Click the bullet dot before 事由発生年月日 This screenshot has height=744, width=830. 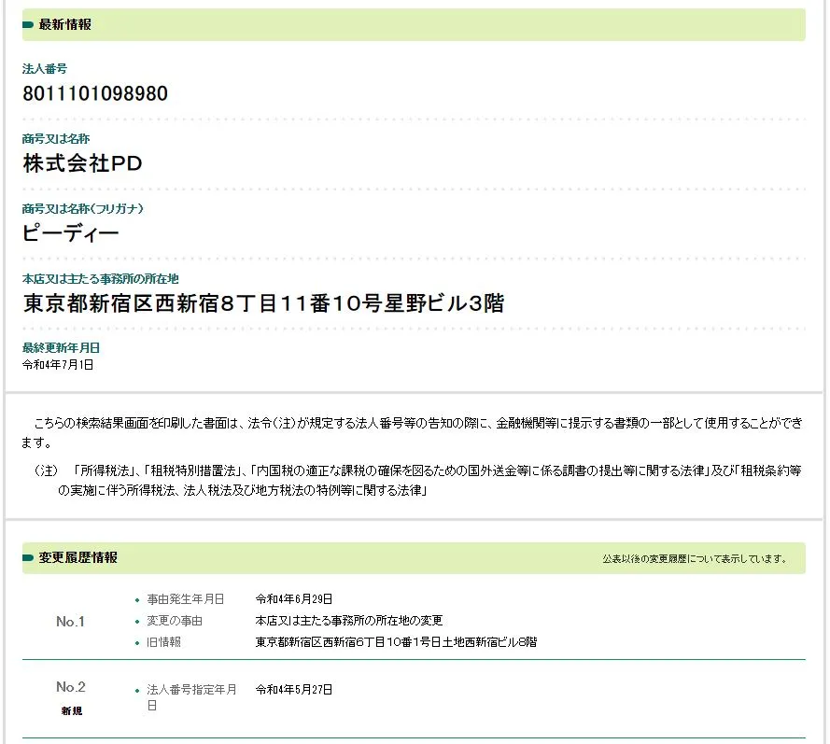point(137,599)
